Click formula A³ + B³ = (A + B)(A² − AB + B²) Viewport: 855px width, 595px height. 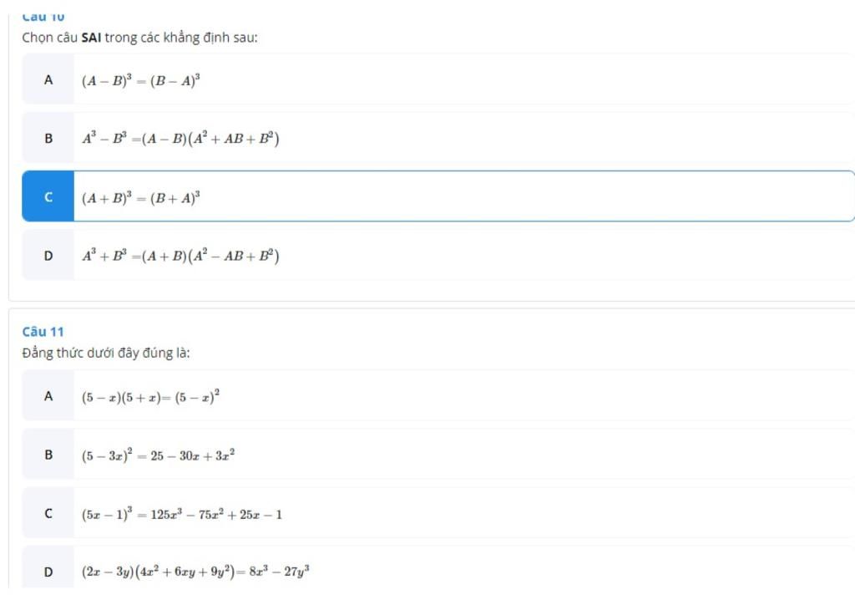180,256
